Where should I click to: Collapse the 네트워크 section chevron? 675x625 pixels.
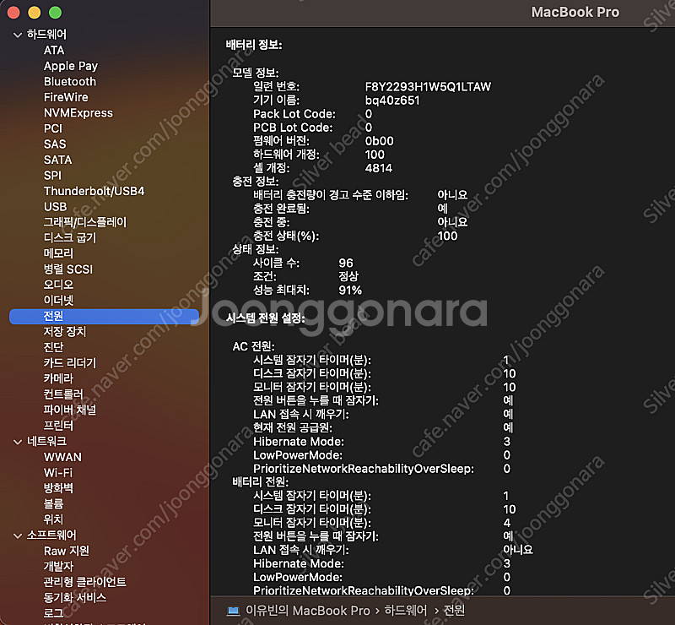18,442
